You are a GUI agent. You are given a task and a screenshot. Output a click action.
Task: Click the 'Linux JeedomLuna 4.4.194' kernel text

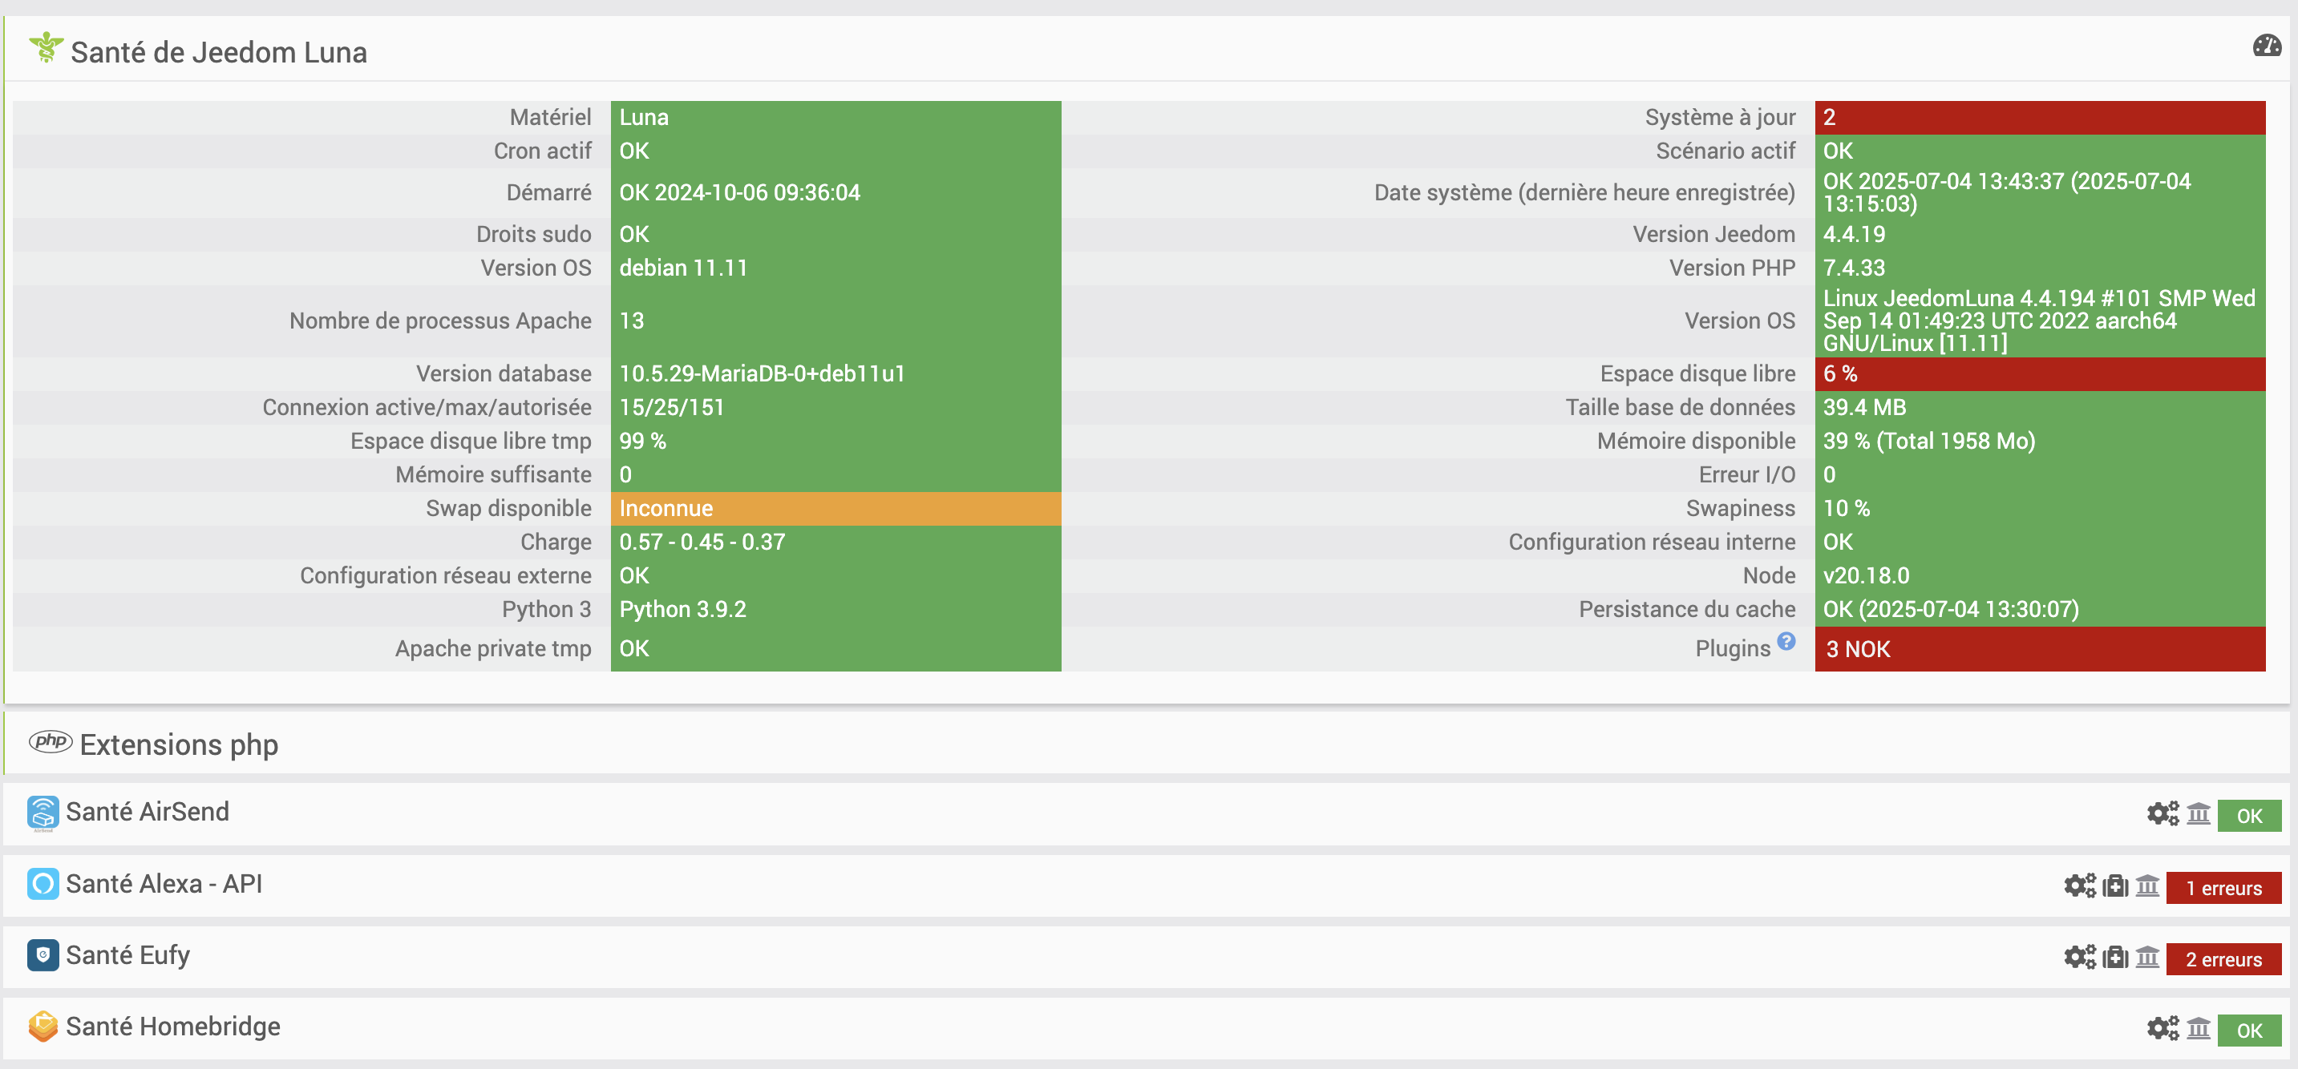pos(2039,321)
